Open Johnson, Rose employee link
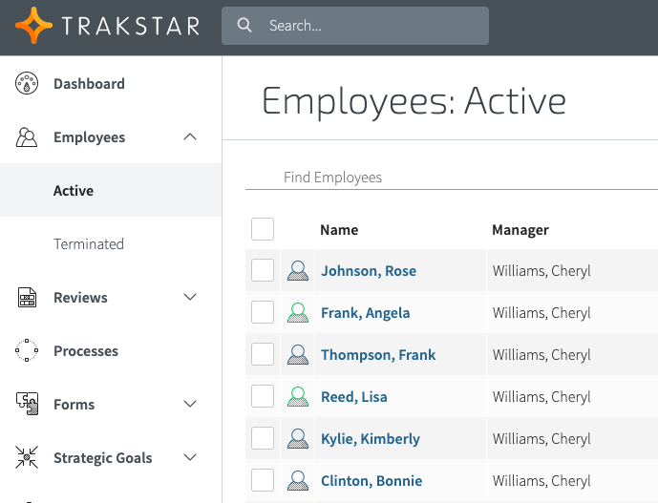Image resolution: width=658 pixels, height=503 pixels. point(369,271)
